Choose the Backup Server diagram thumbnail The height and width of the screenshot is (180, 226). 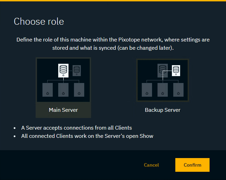(163, 80)
